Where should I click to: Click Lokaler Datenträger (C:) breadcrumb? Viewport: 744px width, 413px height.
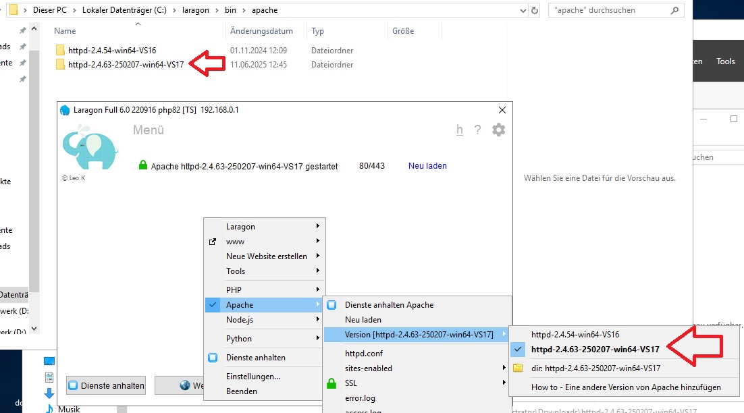[124, 10]
